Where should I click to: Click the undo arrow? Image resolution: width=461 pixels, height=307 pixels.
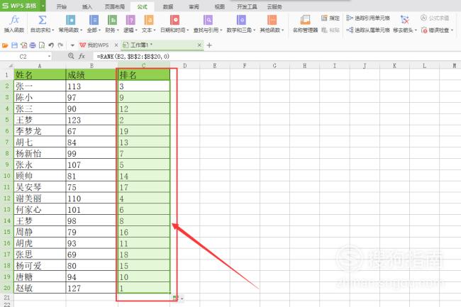click(x=51, y=45)
